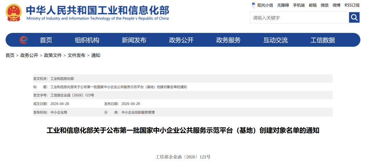Click the bold article headline

(183, 130)
